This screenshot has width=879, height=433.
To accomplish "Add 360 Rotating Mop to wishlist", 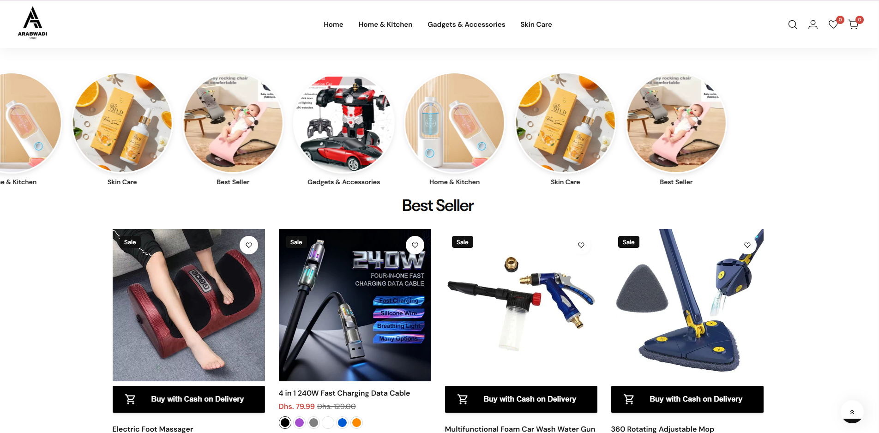I will (747, 245).
